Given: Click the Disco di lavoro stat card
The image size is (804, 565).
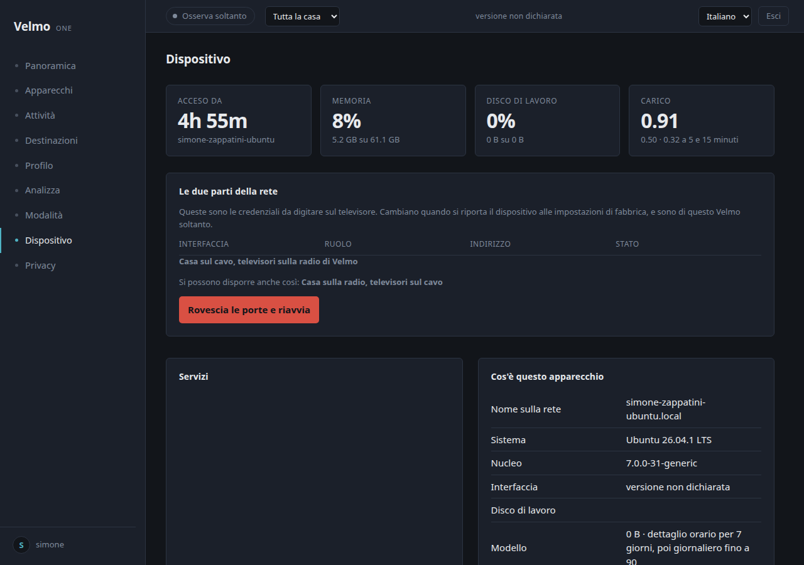Looking at the screenshot, I should coord(547,121).
